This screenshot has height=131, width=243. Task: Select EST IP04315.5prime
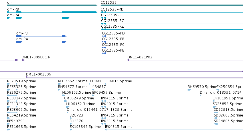click(x=119, y=127)
